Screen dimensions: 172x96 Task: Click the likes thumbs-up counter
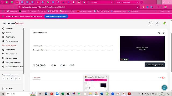(x=63, y=65)
